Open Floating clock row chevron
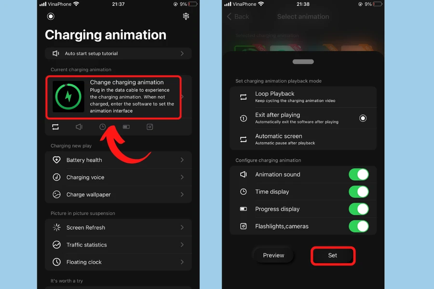 (182, 262)
